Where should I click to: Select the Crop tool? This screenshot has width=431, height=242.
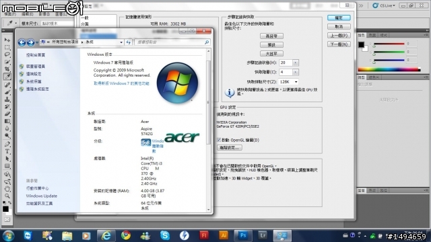click(x=7, y=69)
